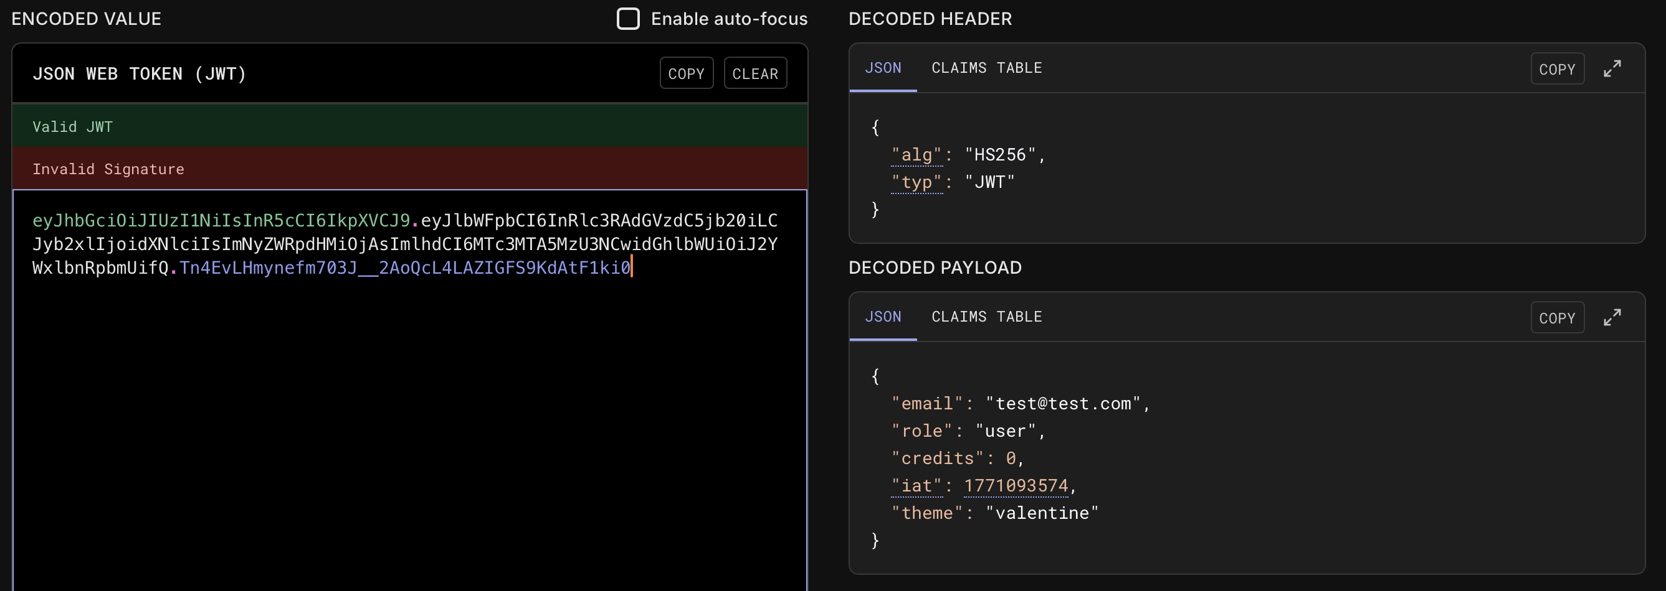
Task: Click the purple signature segment of the token
Action: [x=404, y=268]
